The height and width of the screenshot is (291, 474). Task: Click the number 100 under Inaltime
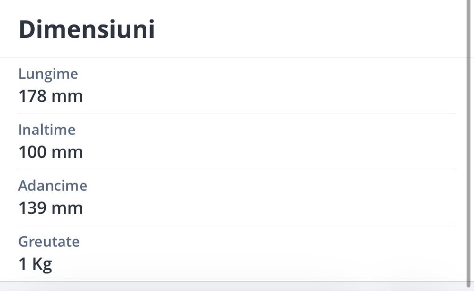click(32, 152)
